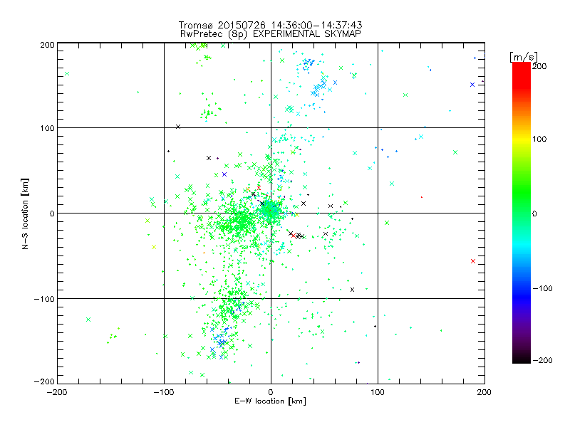570x427 pixels.
Task: Click the E-W axis tick label '200'
Action: (x=484, y=392)
